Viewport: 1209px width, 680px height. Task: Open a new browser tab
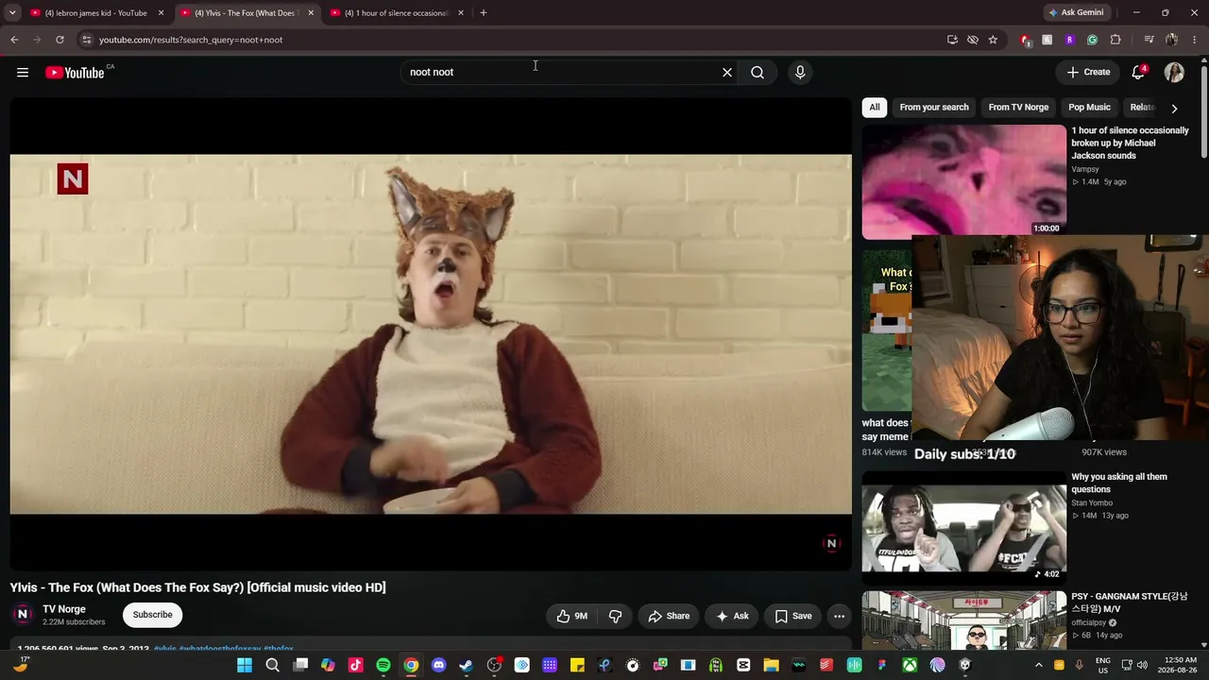[484, 13]
